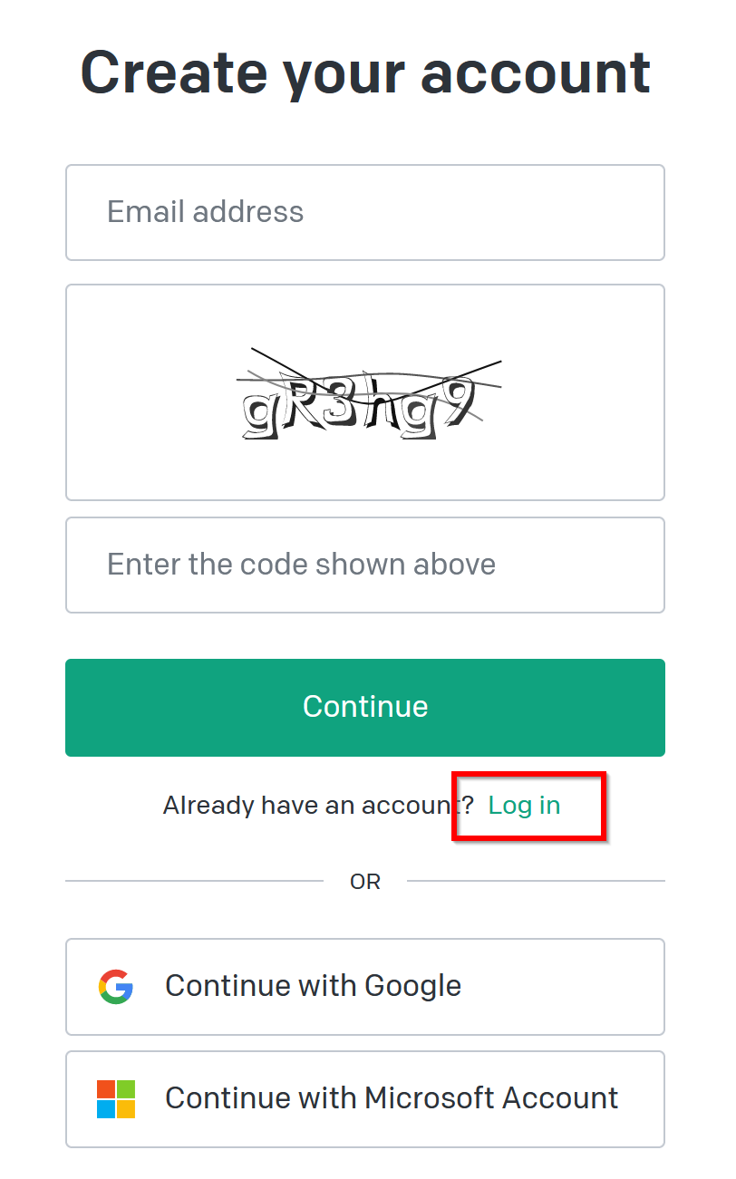Click the Email address placeholder text
Image resolution: width=736 pixels, height=1179 pixels.
point(205,212)
